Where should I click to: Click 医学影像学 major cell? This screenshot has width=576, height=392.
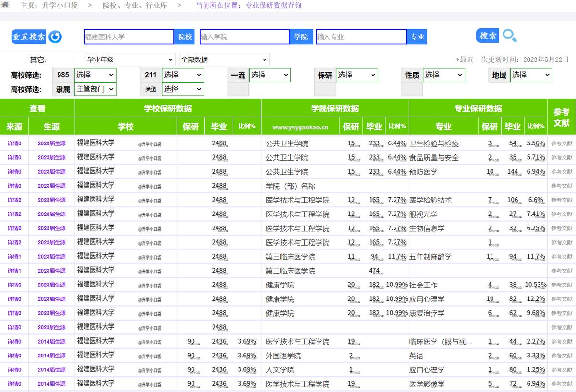427,384
